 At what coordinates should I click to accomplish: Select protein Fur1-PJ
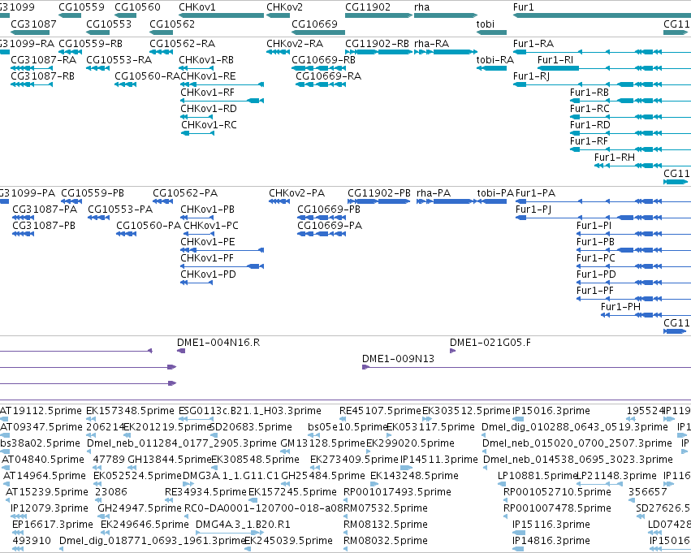click(x=533, y=210)
